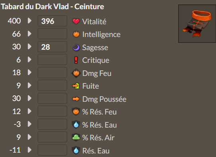This screenshot has height=157, width=216.
Task: Click the arrow next to 400 Vitalité
Action: [x=29, y=21]
